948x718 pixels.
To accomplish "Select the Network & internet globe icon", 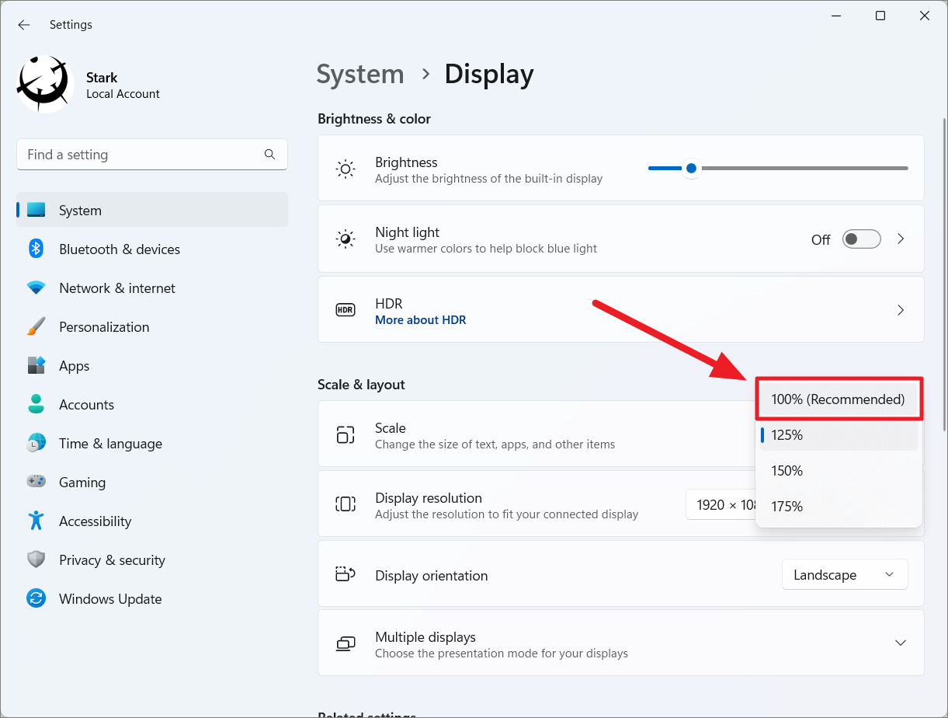I will pyautogui.click(x=36, y=288).
